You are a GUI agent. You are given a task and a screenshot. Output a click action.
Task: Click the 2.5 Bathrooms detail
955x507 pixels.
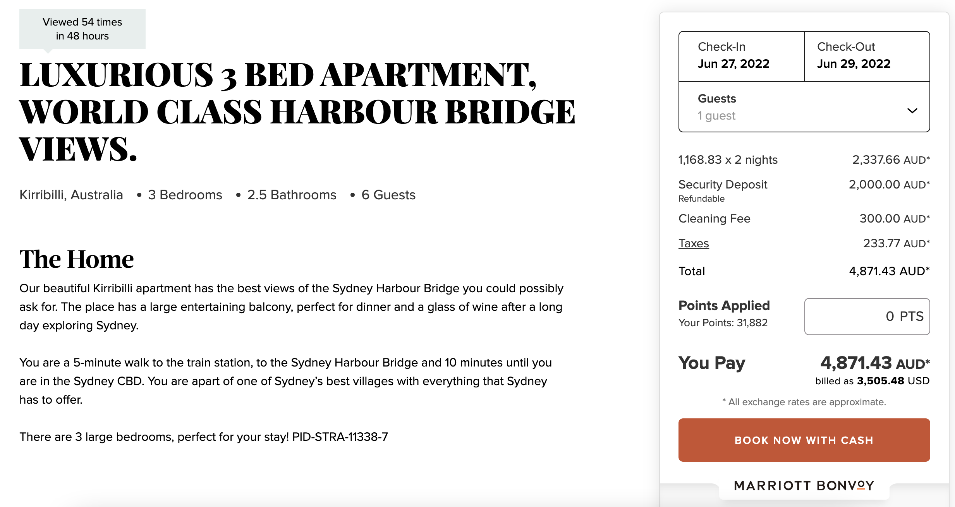pos(292,195)
